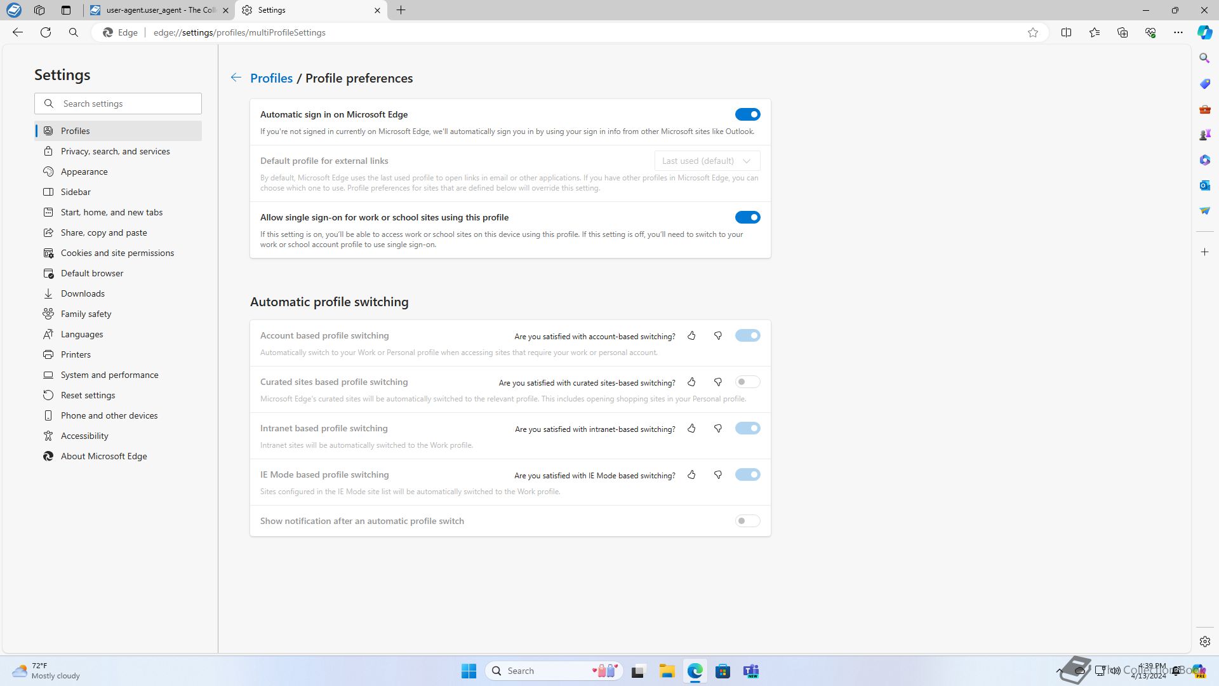Screen dimensions: 1219x686
Task: Open Split screen icon in toolbar
Action: [1066, 32]
